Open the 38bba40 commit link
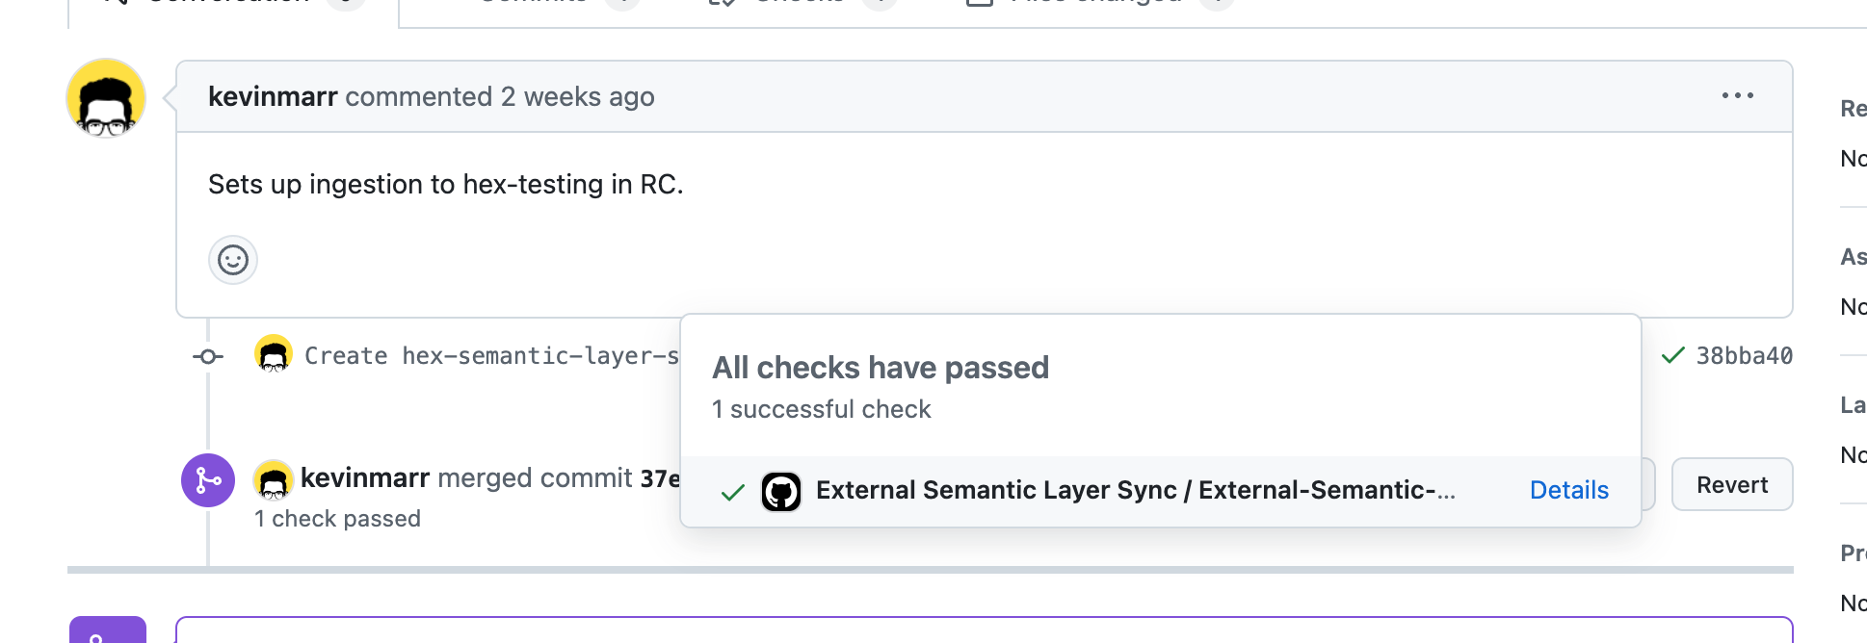This screenshot has width=1867, height=643. tap(1742, 355)
